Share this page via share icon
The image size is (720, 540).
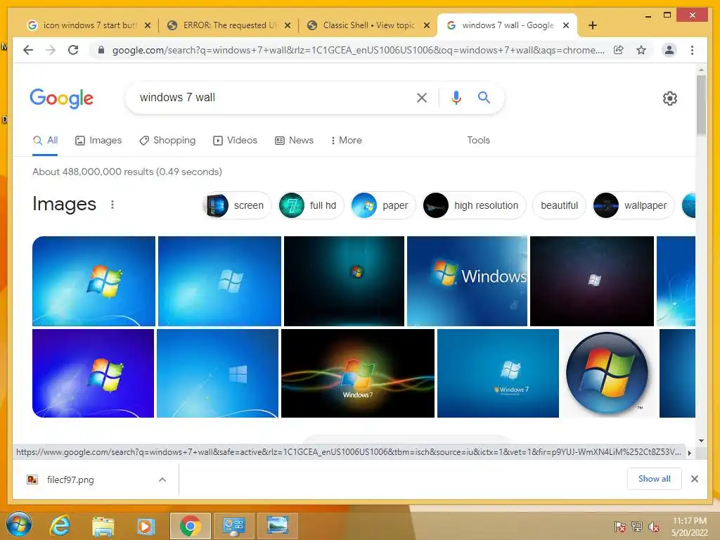[x=619, y=50]
